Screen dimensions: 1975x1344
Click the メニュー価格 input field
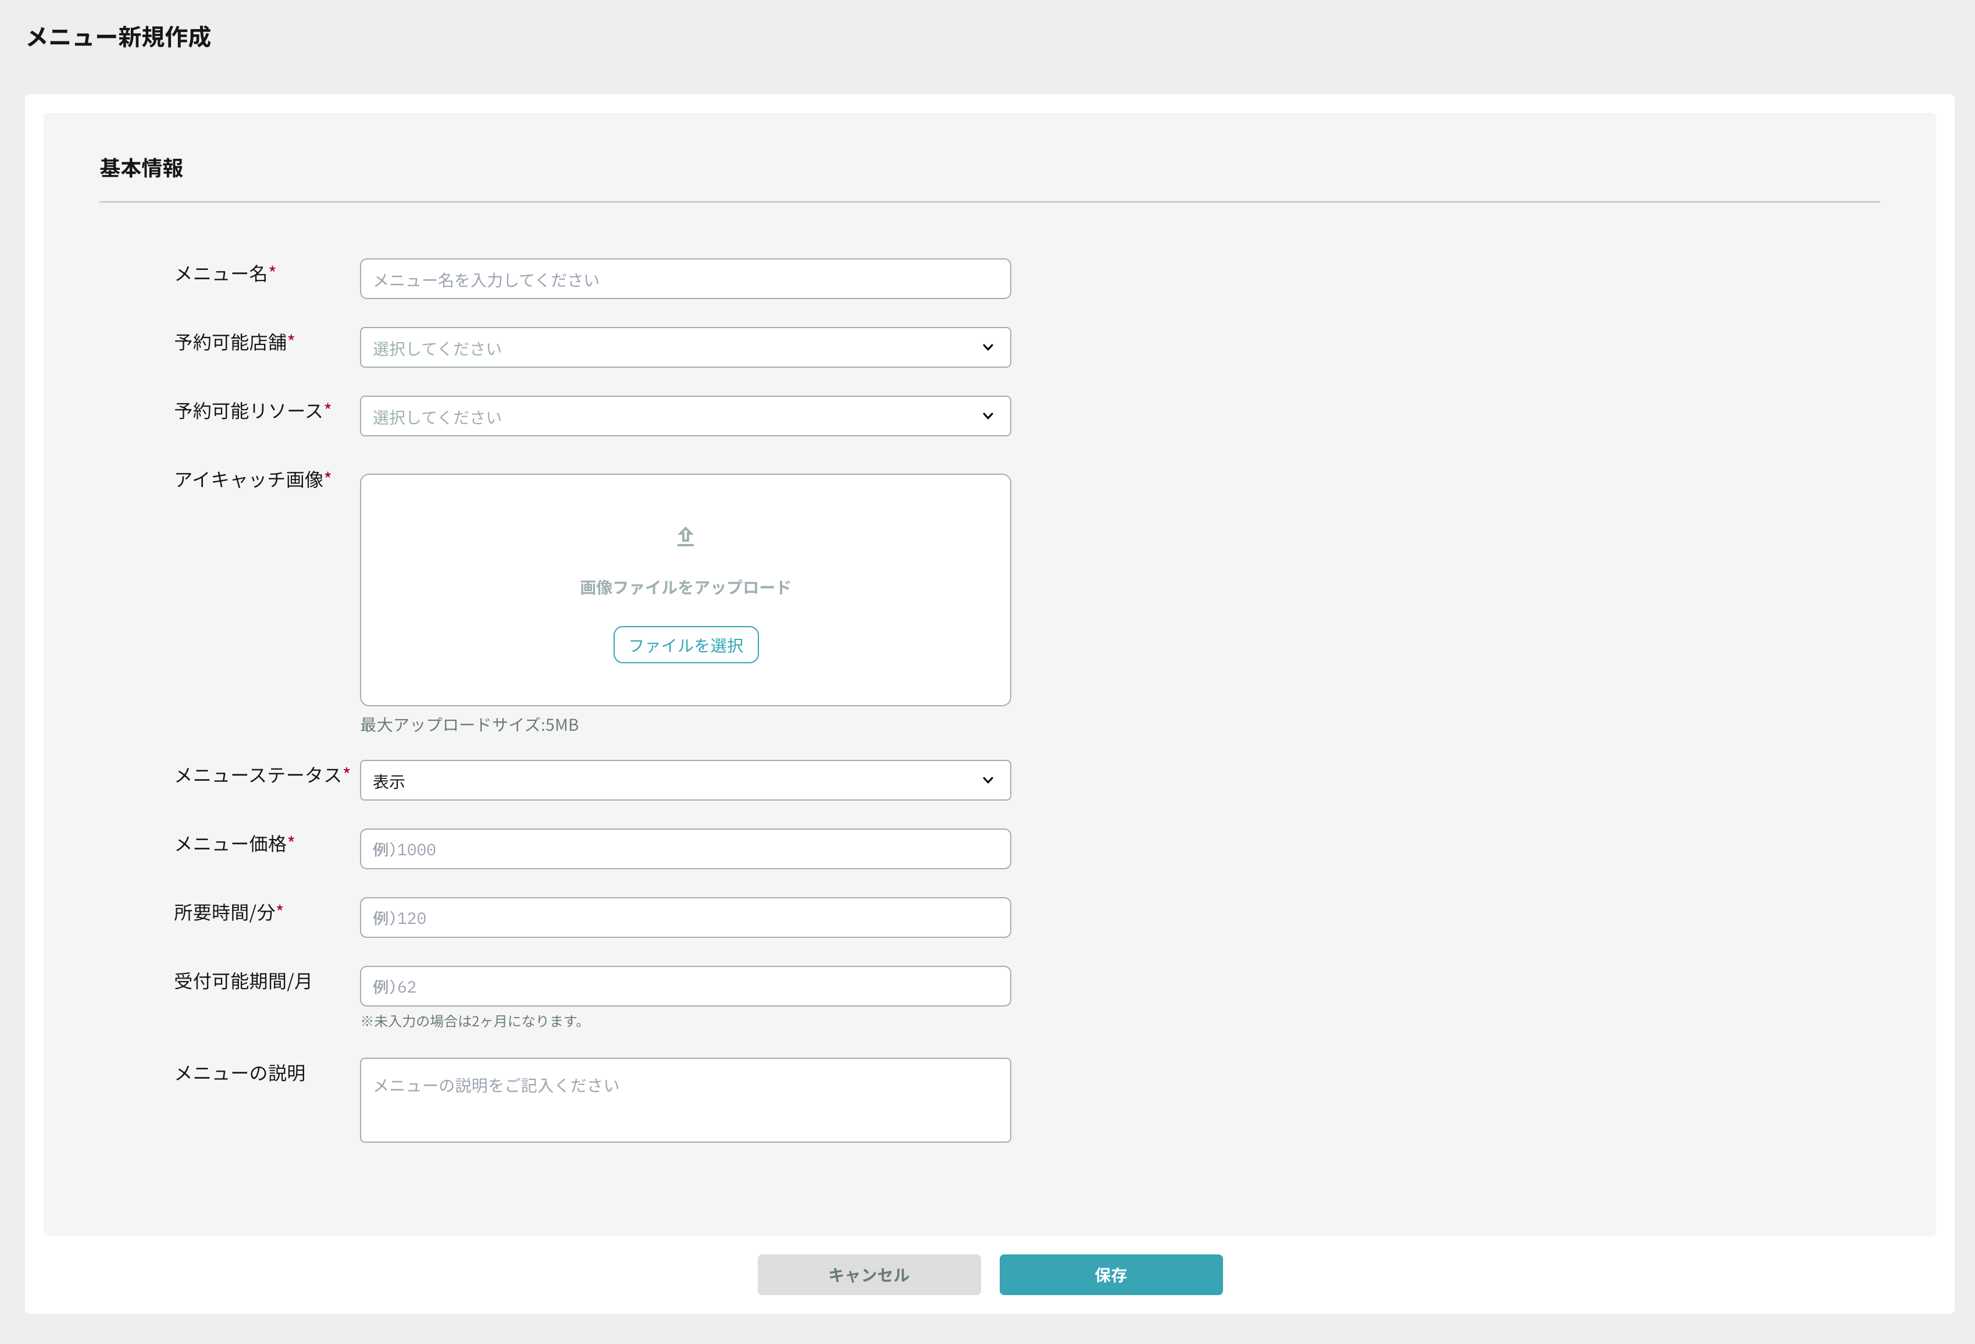(x=685, y=849)
